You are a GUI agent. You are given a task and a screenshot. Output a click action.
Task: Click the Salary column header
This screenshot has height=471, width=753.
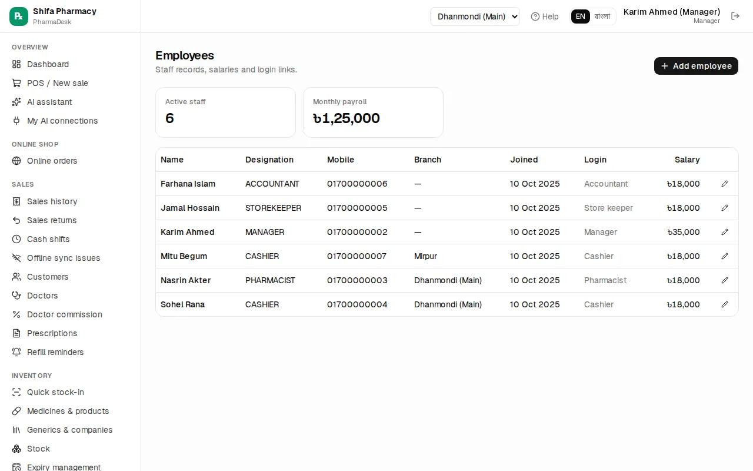click(687, 160)
